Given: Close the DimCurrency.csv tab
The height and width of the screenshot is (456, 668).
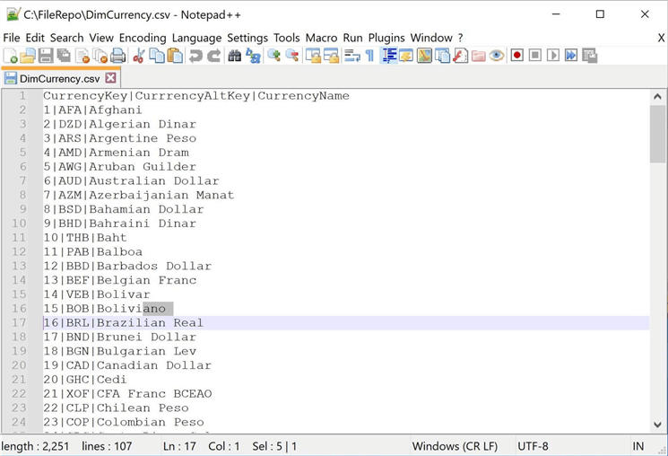Looking at the screenshot, I should [111, 78].
